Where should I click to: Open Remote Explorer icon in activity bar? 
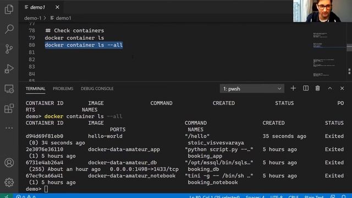click(9, 89)
